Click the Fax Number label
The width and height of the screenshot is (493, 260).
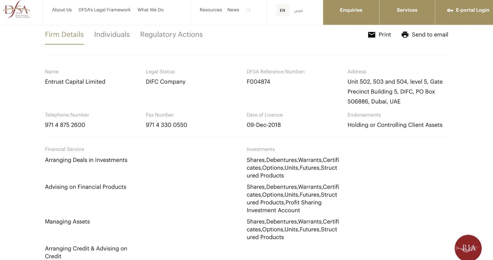coord(160,115)
